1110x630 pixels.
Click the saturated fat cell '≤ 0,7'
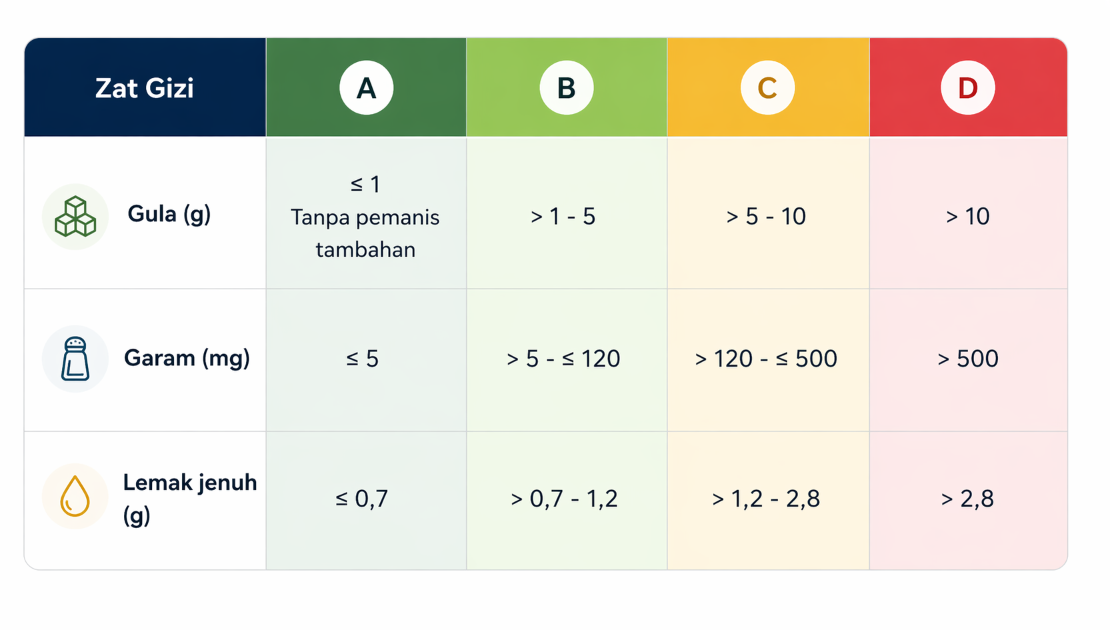[361, 499]
